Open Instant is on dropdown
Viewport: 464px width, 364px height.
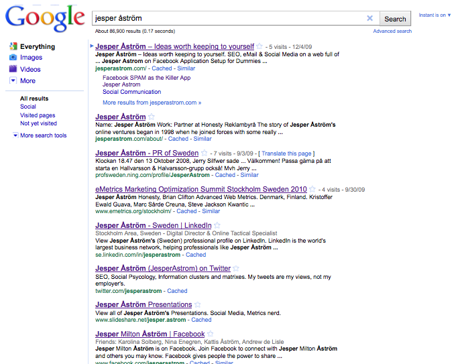(434, 15)
